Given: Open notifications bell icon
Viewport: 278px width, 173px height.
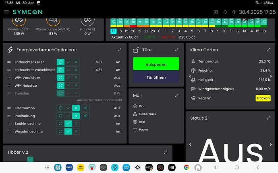Looking at the screenshot, I should (225, 12).
